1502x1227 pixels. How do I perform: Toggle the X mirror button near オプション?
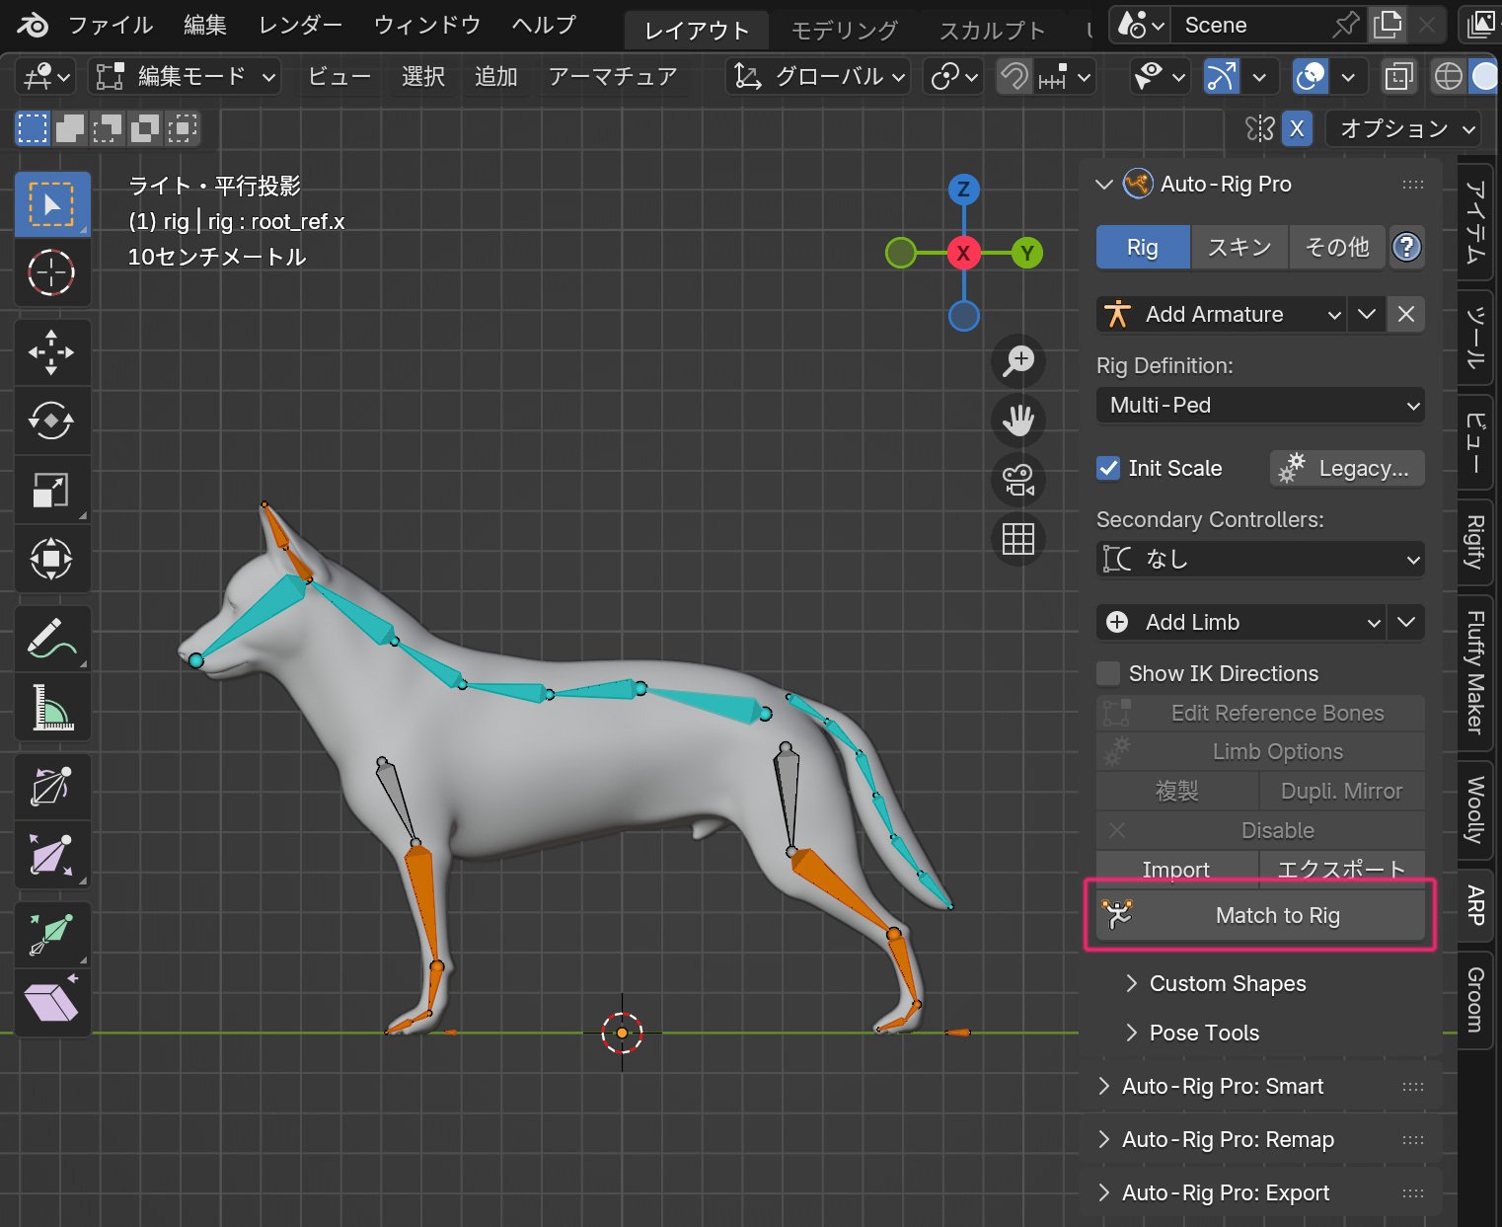tap(1297, 128)
